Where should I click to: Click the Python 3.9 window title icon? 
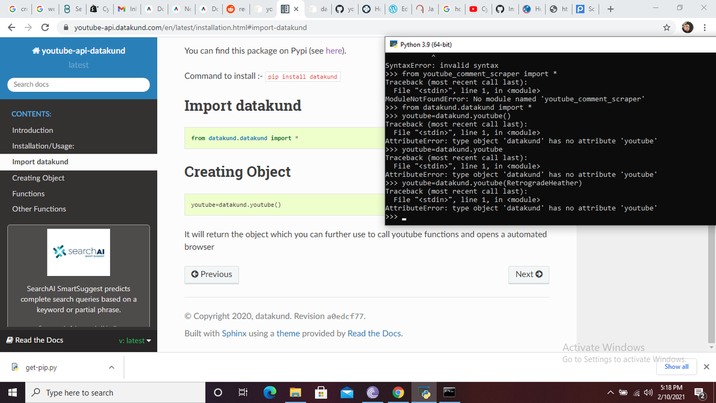(x=393, y=44)
